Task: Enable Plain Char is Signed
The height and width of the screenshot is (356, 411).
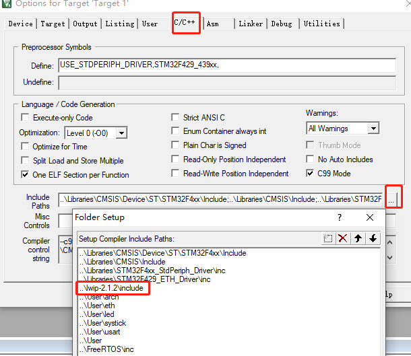Action: 175,145
